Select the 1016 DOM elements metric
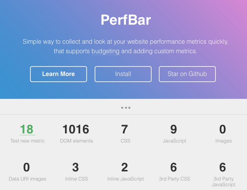This screenshot has width=247, height=190. point(76,129)
